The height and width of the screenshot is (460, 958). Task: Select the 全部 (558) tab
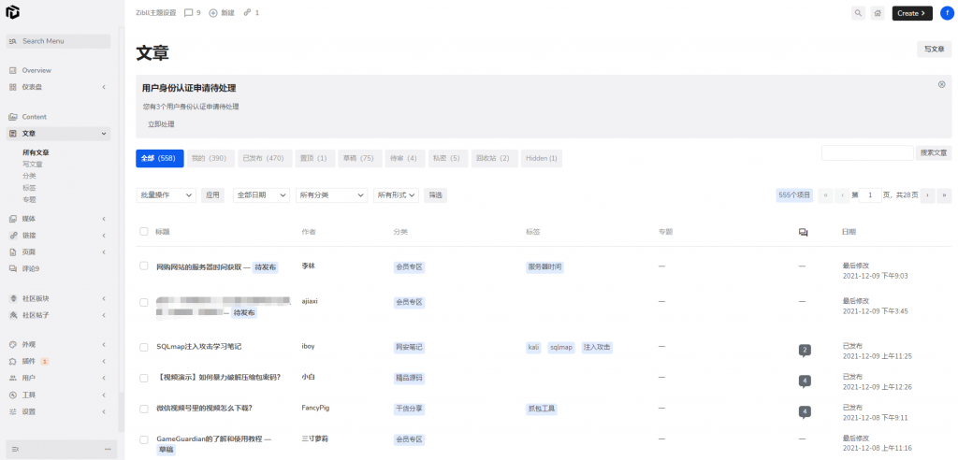click(159, 158)
